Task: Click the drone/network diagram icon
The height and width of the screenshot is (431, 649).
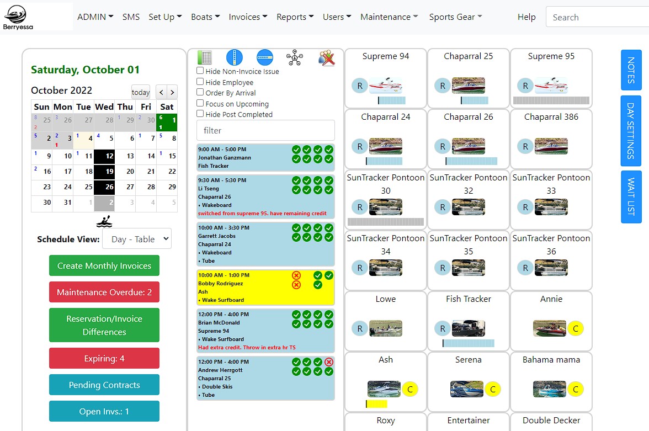Action: point(294,57)
